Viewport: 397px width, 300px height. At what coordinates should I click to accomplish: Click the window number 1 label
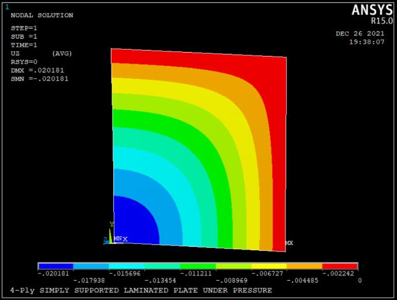[x=7, y=7]
